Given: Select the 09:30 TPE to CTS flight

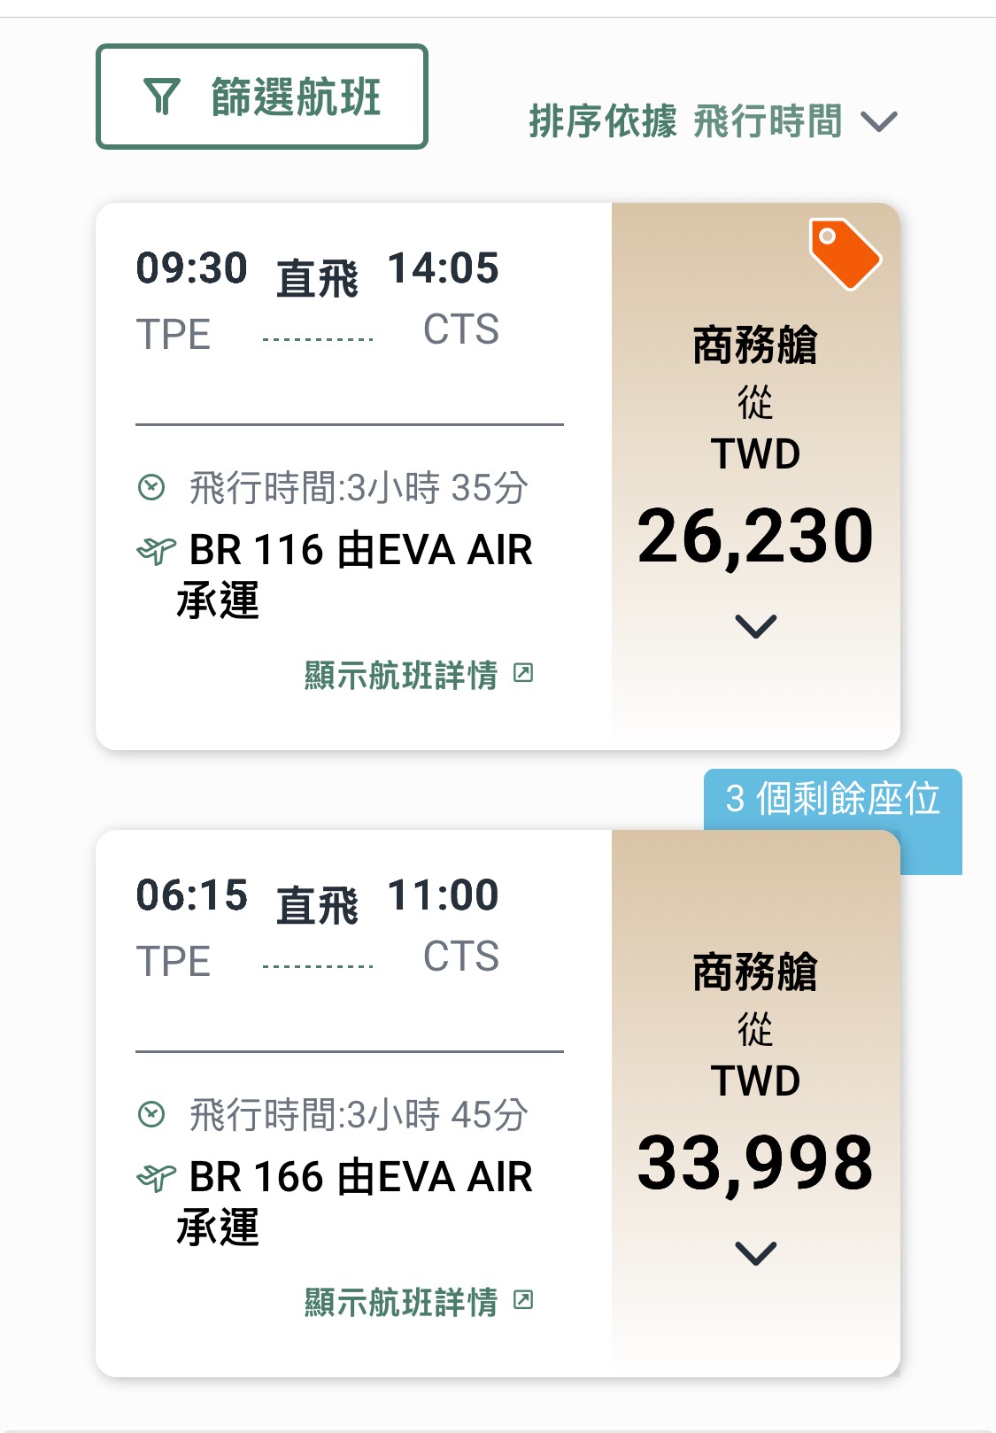Looking at the screenshot, I should tap(353, 476).
